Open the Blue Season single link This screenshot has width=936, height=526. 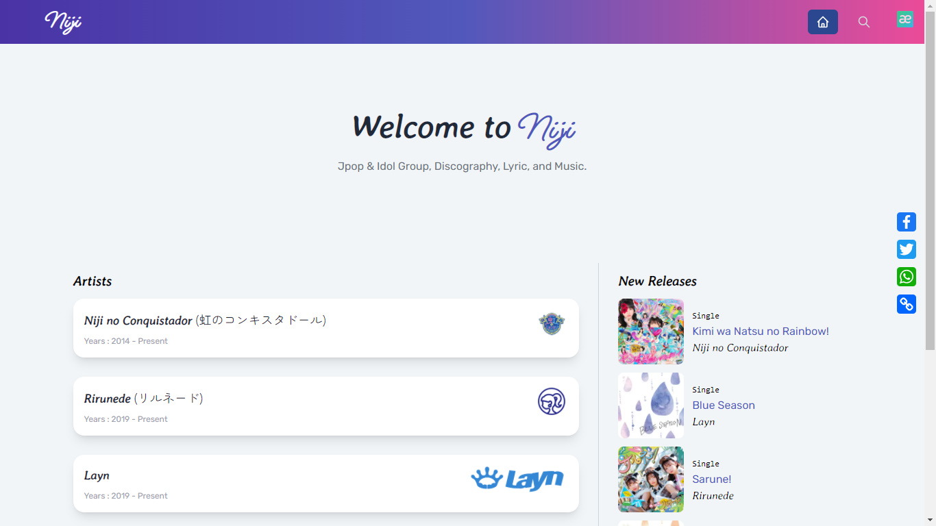pos(723,405)
